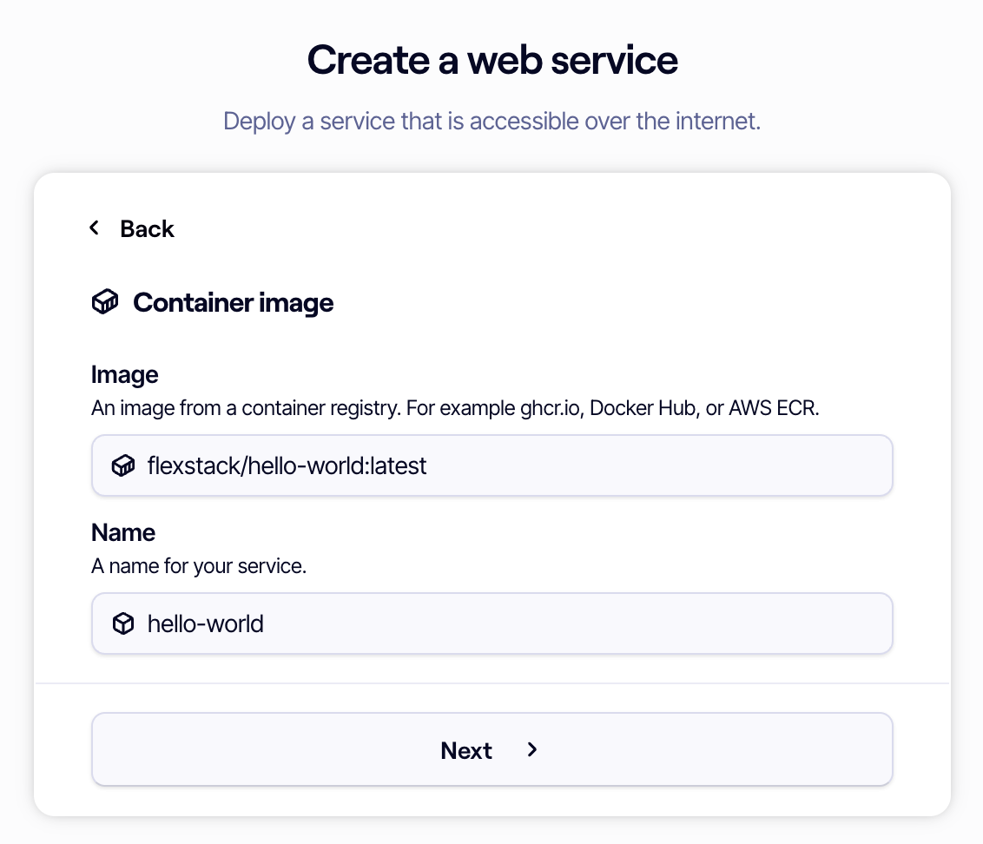Screen dimensions: 983x844
Task: Click the Name field label
Action: click(x=122, y=532)
